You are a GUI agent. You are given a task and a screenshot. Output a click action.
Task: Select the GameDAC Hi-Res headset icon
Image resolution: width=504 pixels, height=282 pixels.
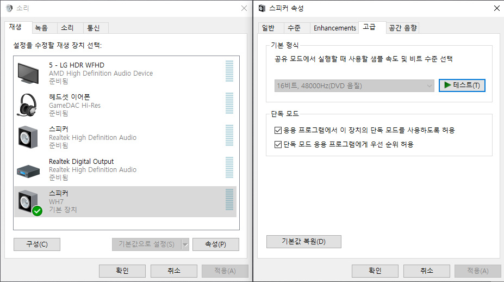pos(27,105)
